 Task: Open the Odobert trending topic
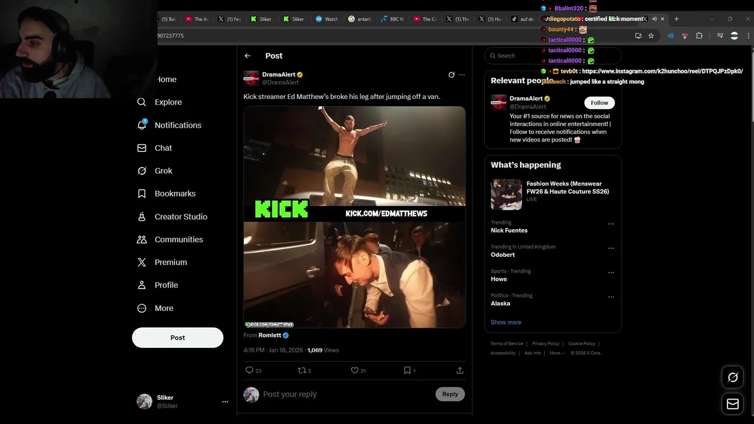(x=502, y=254)
